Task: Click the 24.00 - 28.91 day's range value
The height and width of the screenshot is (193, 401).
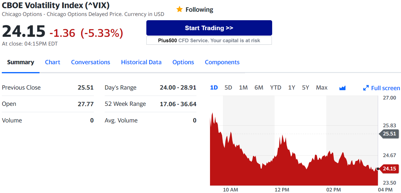Action: 178,87
